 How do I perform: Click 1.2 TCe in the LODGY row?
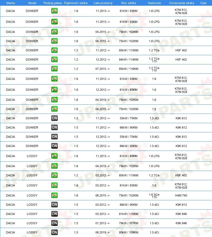tap(154, 175)
